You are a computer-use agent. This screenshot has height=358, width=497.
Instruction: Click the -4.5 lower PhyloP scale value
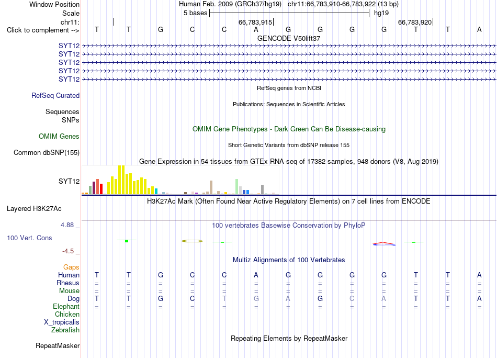coord(68,251)
